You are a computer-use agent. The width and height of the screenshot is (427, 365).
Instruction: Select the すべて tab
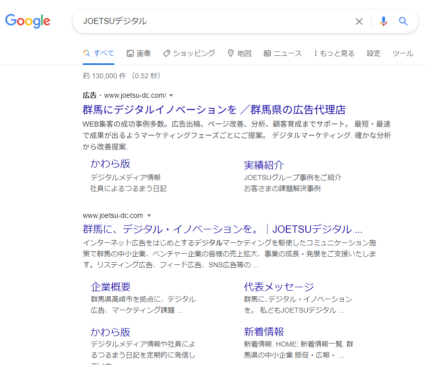pos(99,53)
